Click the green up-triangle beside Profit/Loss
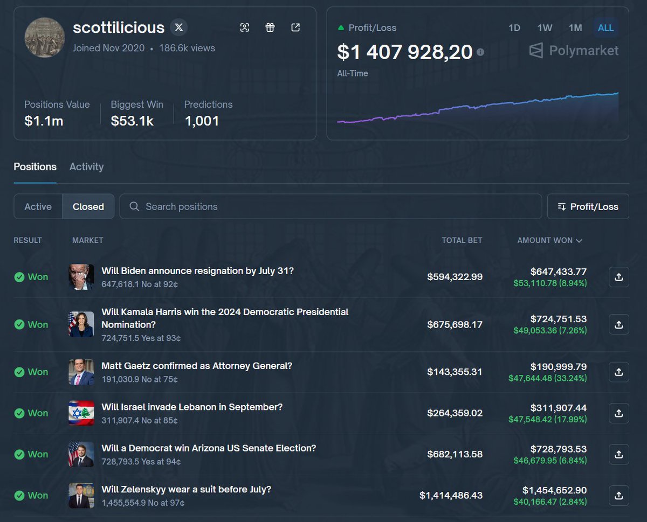 pos(341,27)
